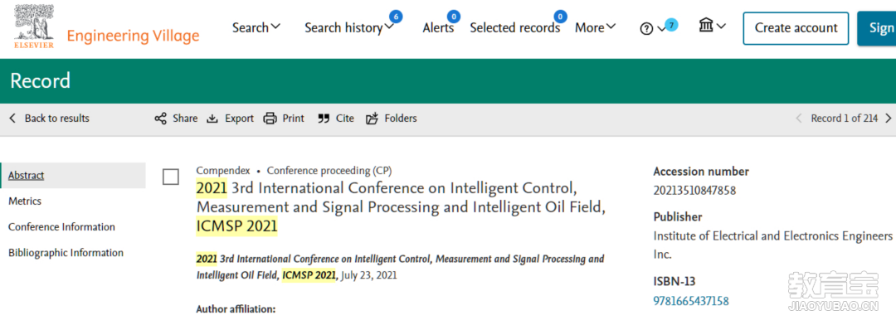Click the Share icon in the toolbar
Image resolution: width=896 pixels, height=330 pixels.
point(161,119)
